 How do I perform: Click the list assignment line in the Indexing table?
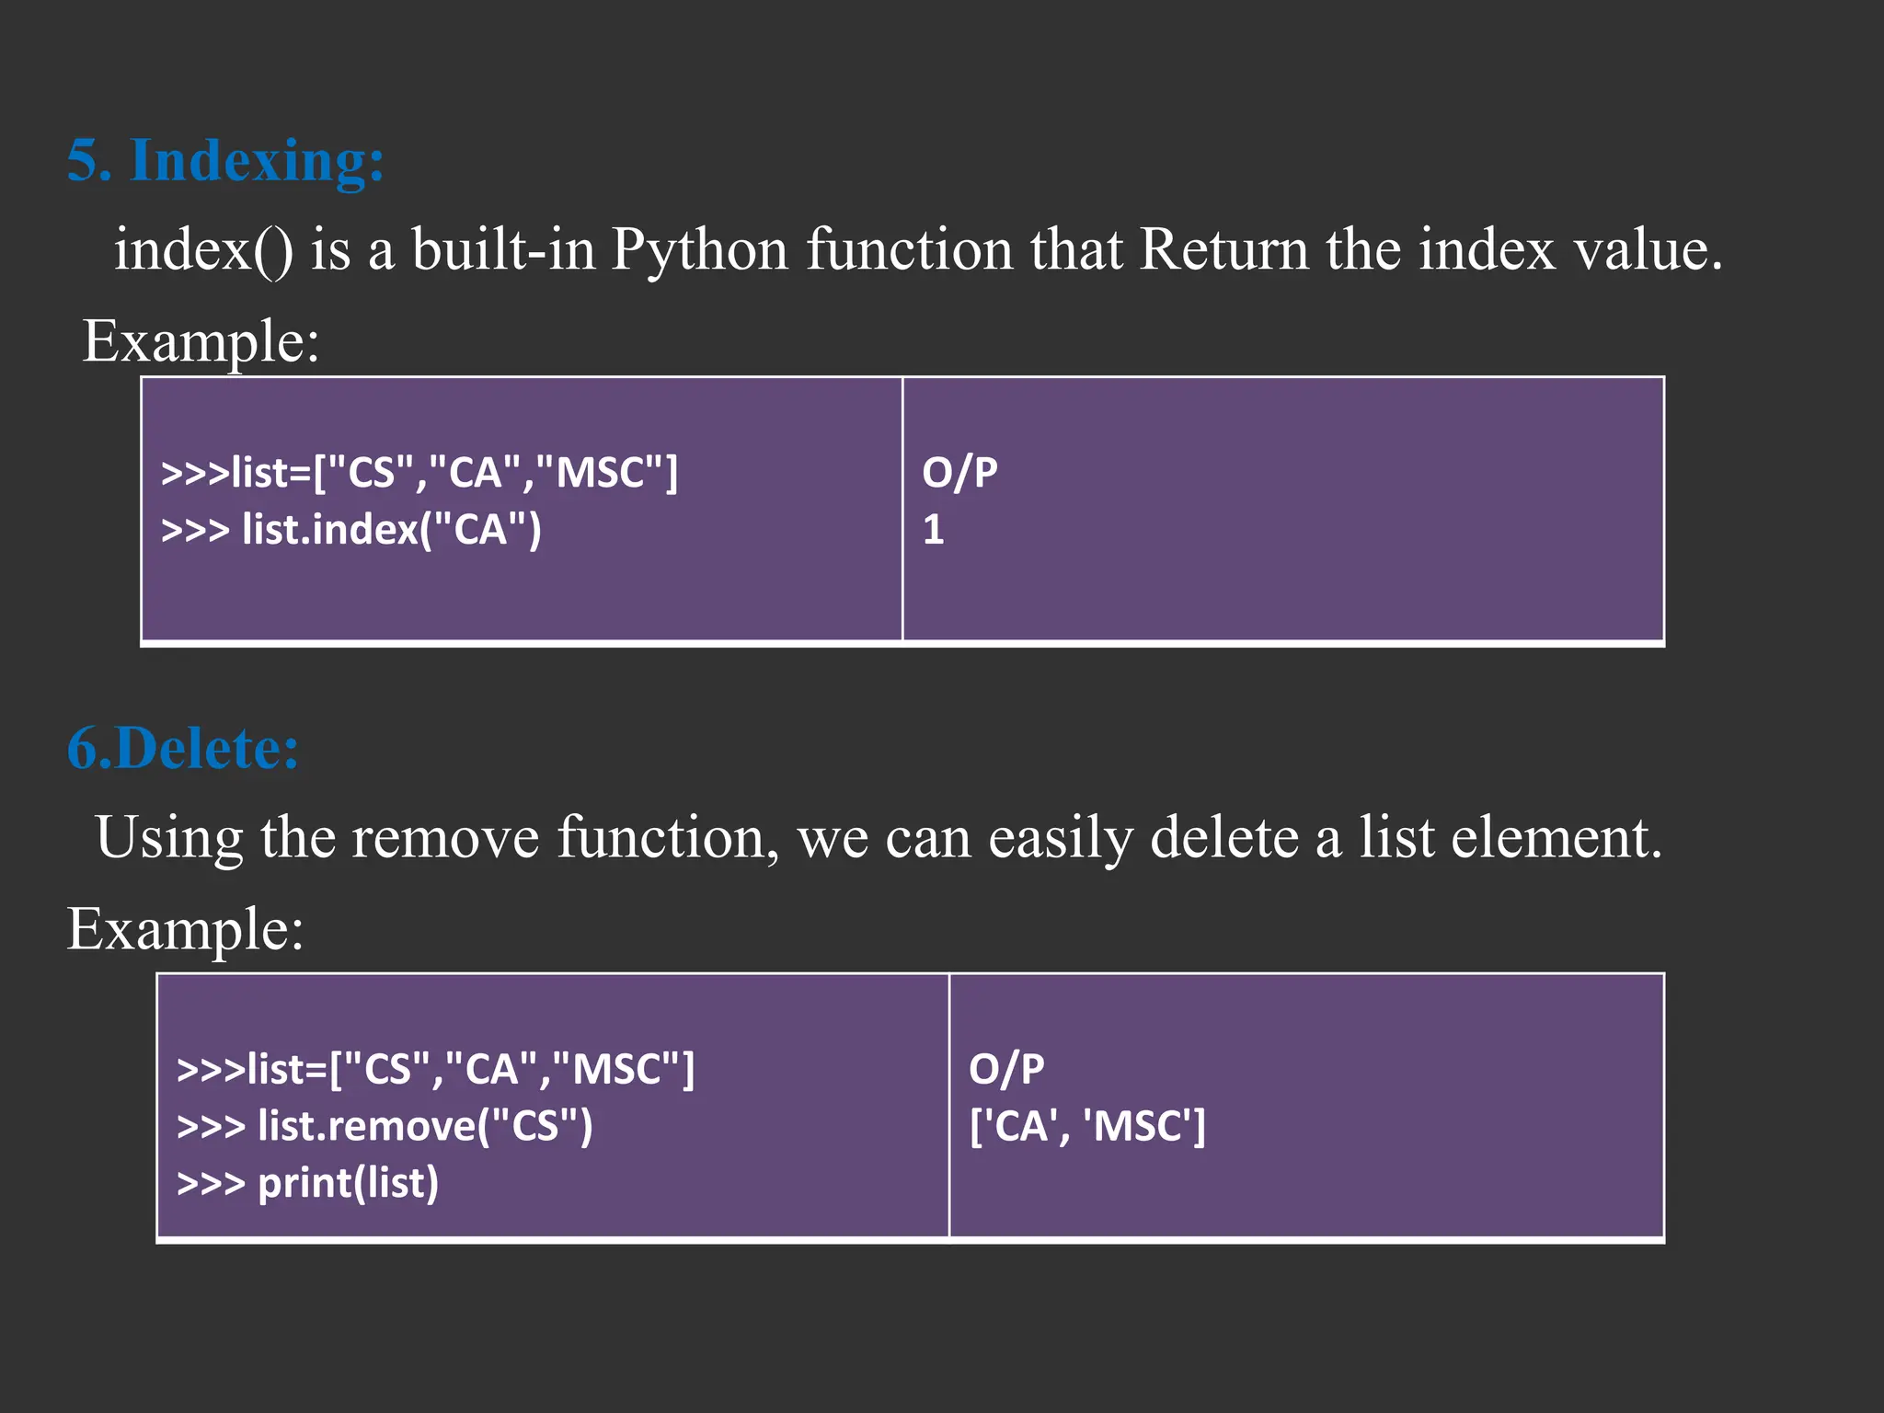(419, 473)
